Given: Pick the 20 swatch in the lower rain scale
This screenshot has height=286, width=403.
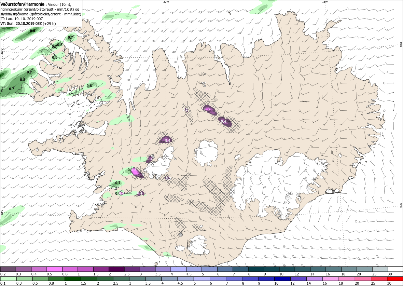Looking at the screenshot, I should click(363, 279).
